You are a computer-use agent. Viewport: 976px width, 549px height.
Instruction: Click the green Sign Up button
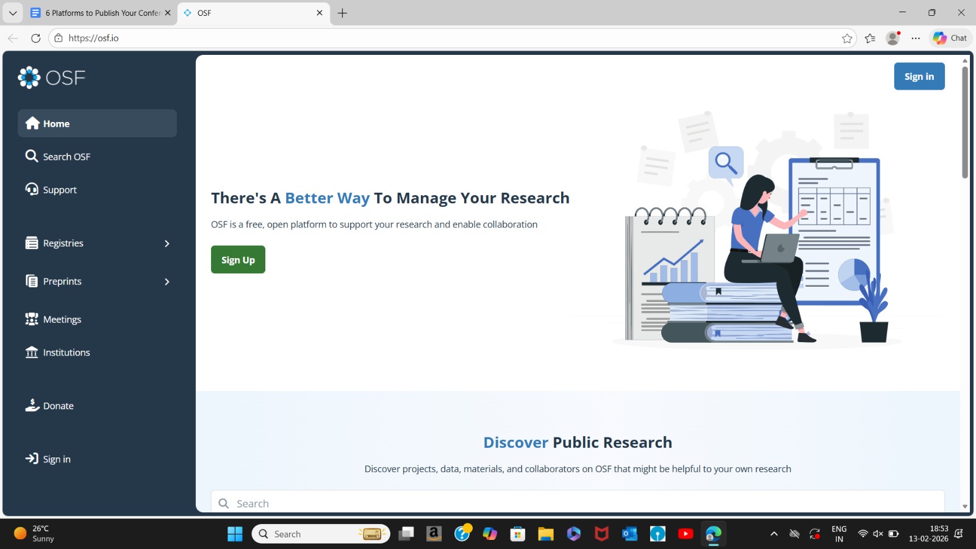[x=238, y=260]
